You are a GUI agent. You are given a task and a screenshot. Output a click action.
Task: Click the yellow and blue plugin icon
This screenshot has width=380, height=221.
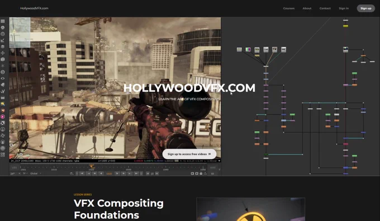tap(3, 104)
